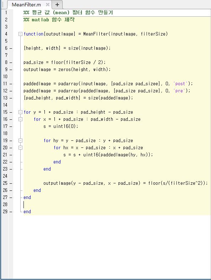The image size is (211, 280).
Task: Set breakpoint dash on line 17
Action: 11,126
